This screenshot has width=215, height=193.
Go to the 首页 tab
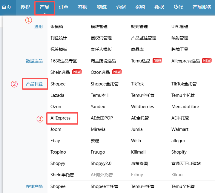[6, 7]
